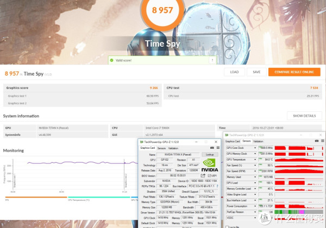This screenshot has width=326, height=228.
Task: Click the green check icon beside Valid score
Action: point(111,60)
